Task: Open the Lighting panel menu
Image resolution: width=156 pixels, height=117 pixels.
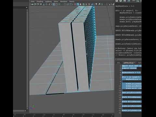Action: pyautogui.click(x=48, y=2)
